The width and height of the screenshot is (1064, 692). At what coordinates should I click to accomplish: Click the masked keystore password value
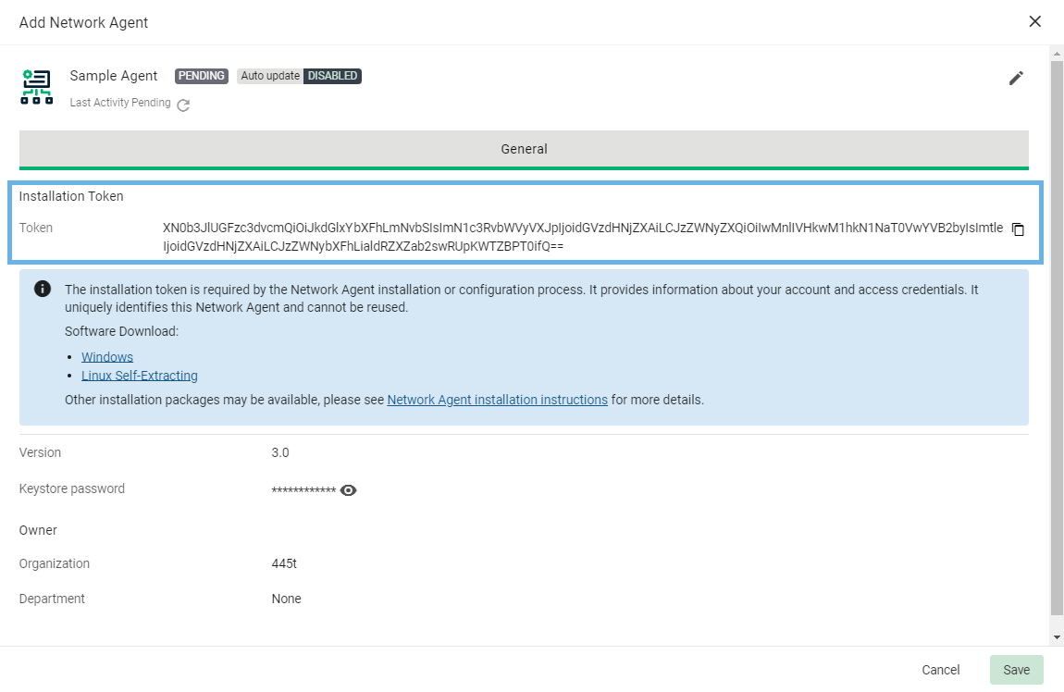coord(303,490)
